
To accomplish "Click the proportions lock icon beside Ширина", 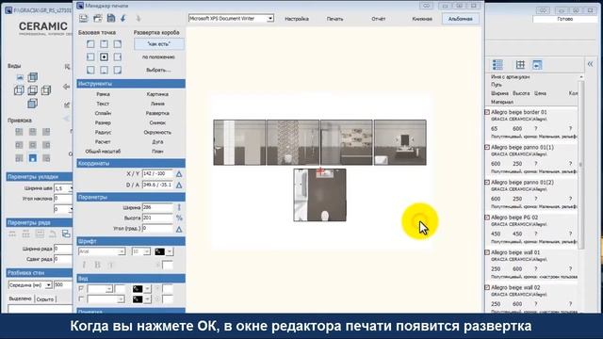I will pos(179,207).
